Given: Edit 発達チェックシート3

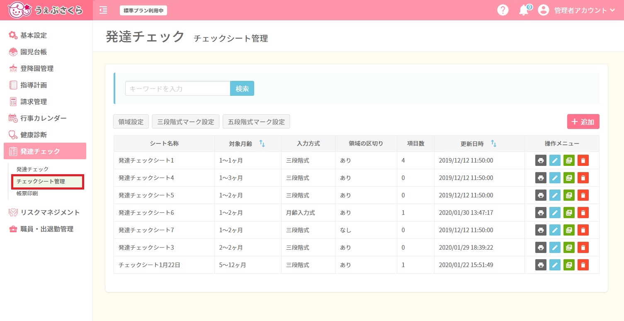Looking at the screenshot, I should click(555, 248).
